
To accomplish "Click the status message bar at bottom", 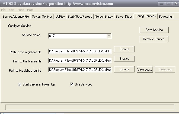I will tap(90, 107).
